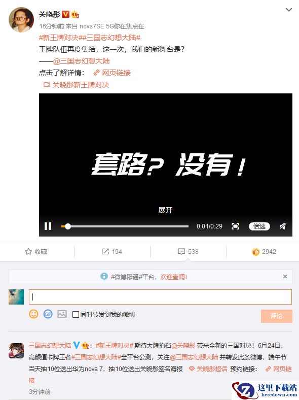Open 关晓彤 profile avatar
Viewport: 299px width, 400px height.
pyautogui.click(x=21, y=20)
